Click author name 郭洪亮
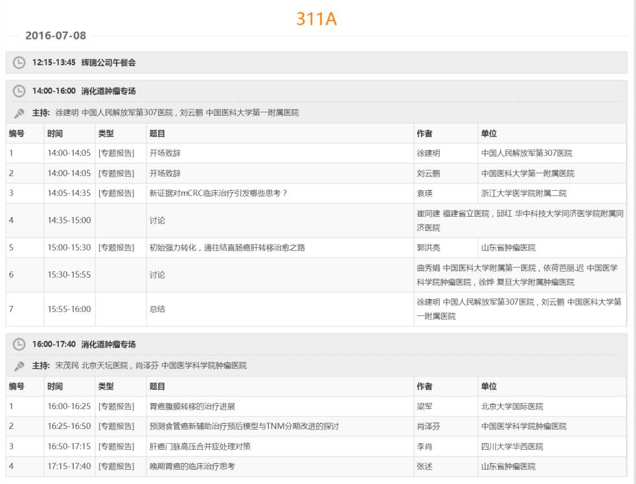 click(x=428, y=248)
